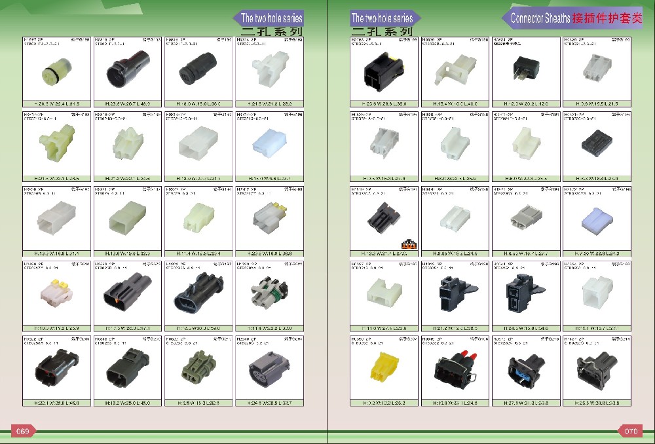Click the dimension label 'H.15.4 W.10.0 L.40.0'
This screenshot has height=444, width=655.
tap(455, 103)
